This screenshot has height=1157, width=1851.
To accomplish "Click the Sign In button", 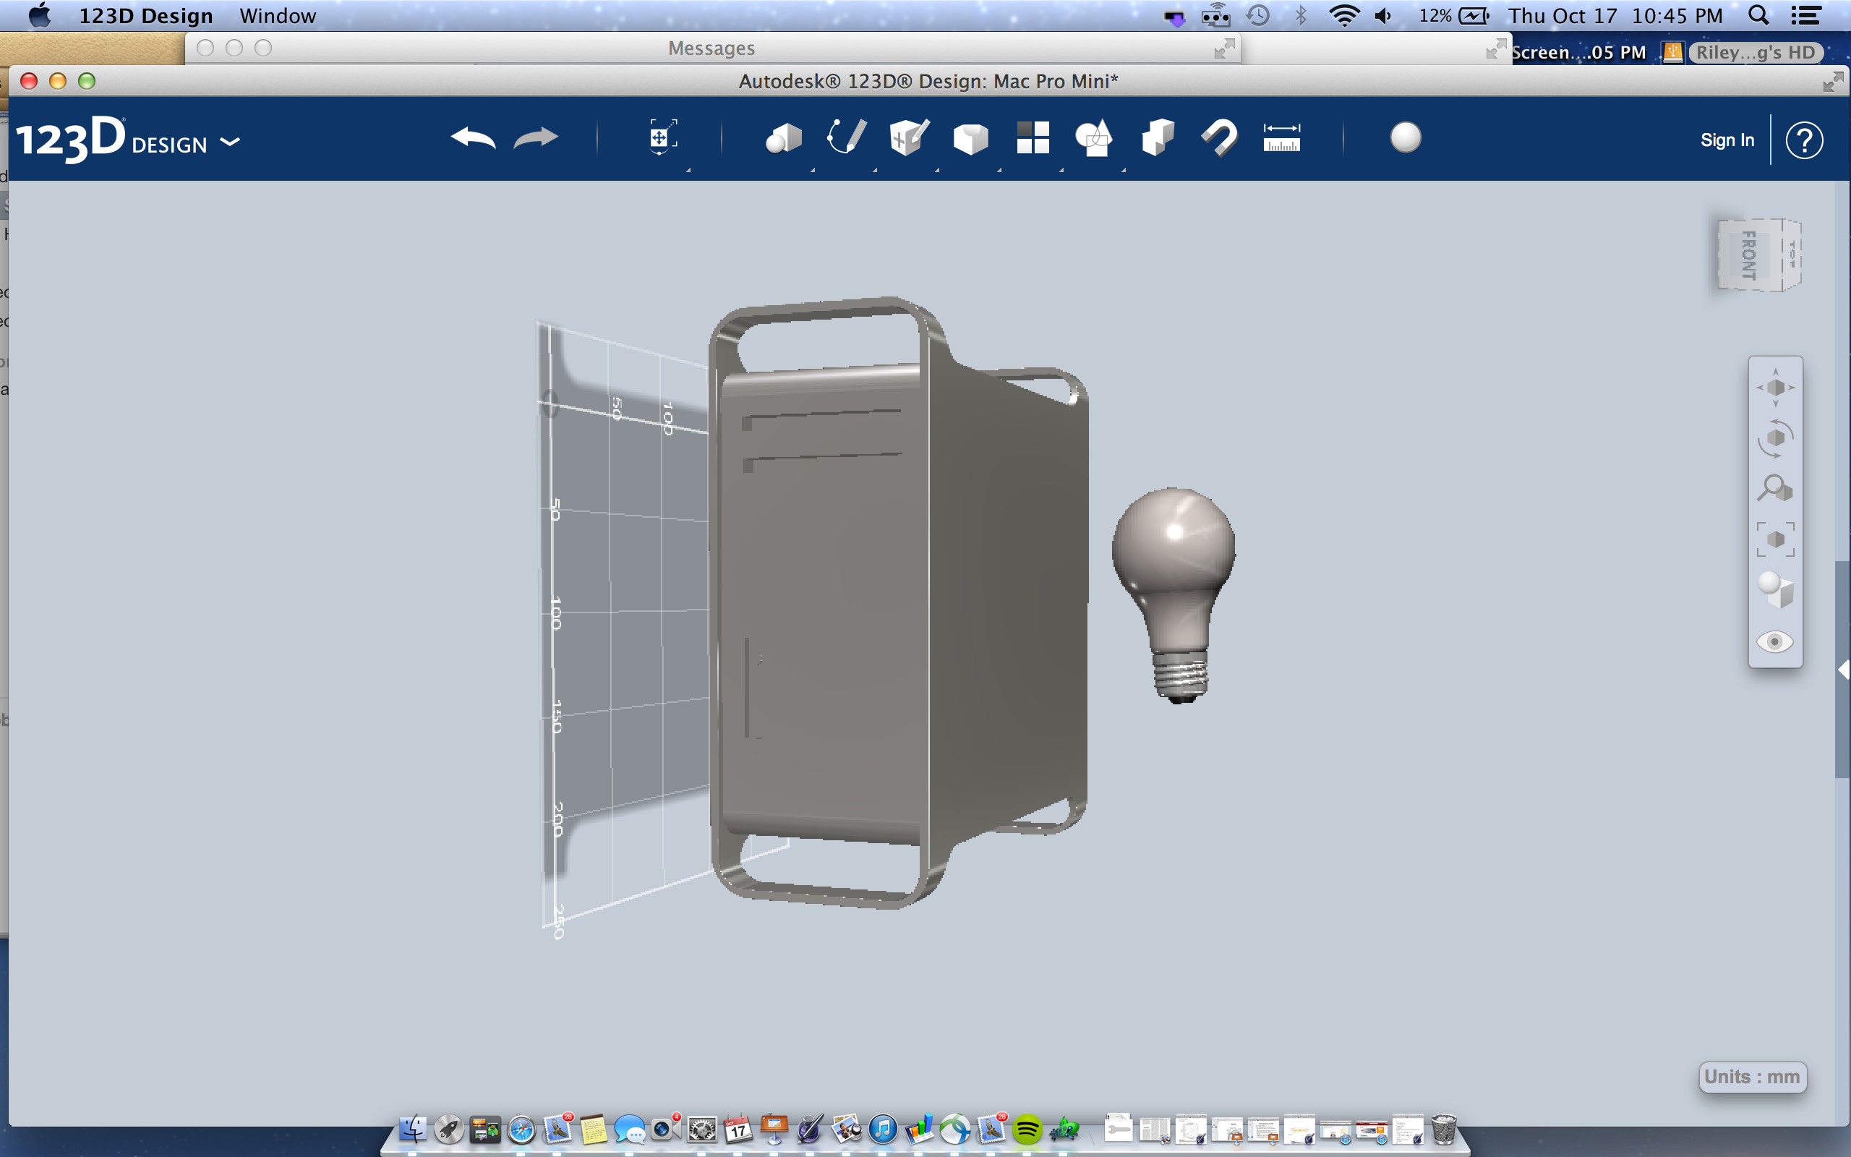I will pyautogui.click(x=1728, y=140).
